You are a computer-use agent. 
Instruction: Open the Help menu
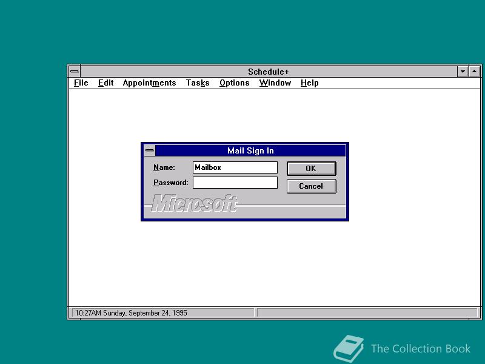[x=310, y=83]
